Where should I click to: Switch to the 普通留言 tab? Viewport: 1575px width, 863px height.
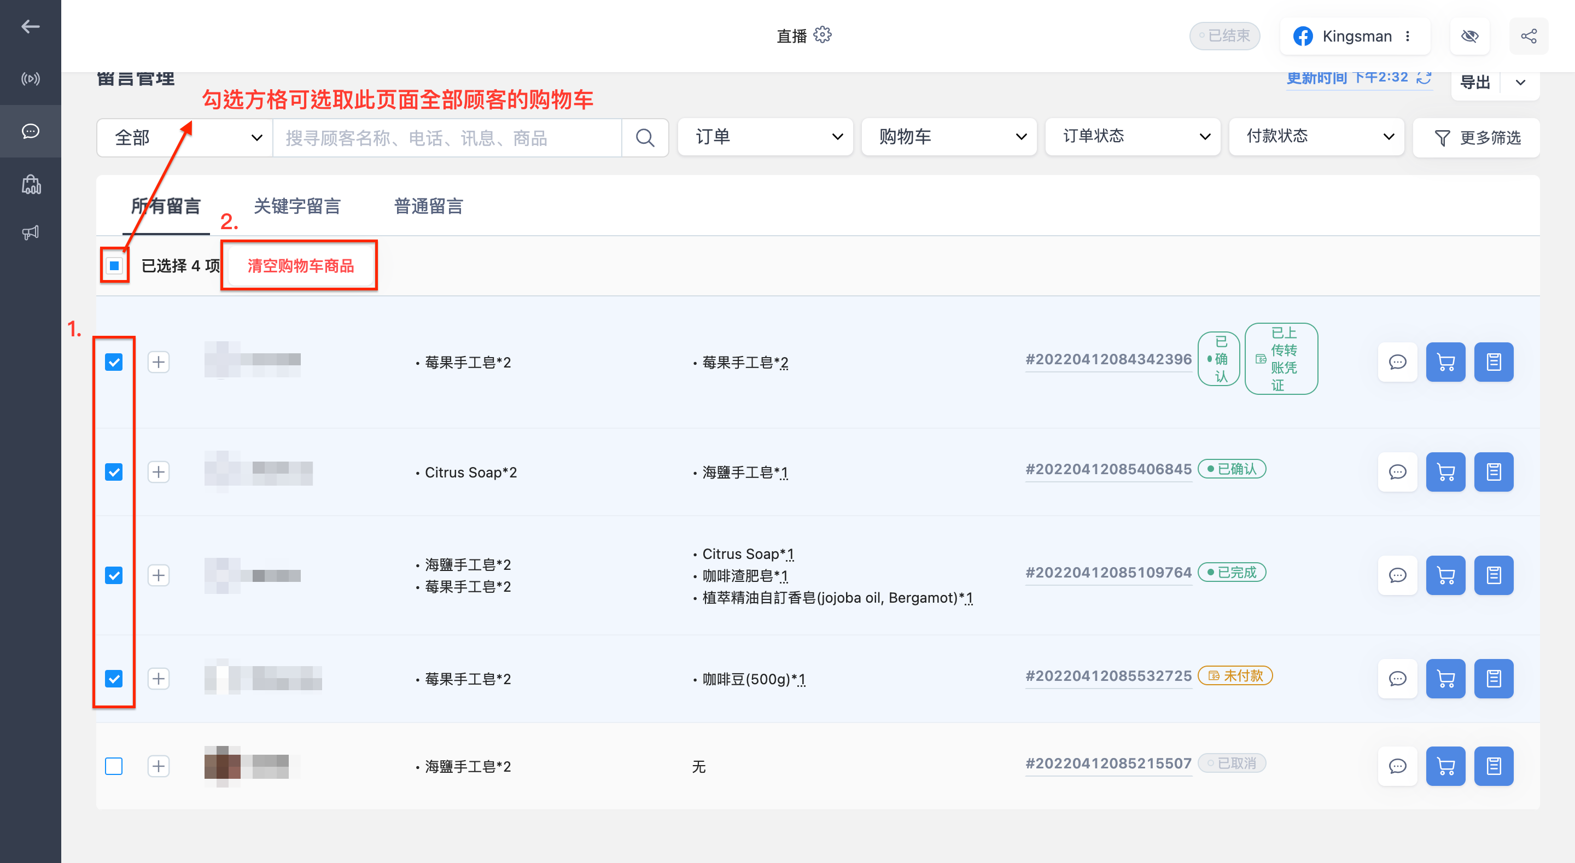429,207
